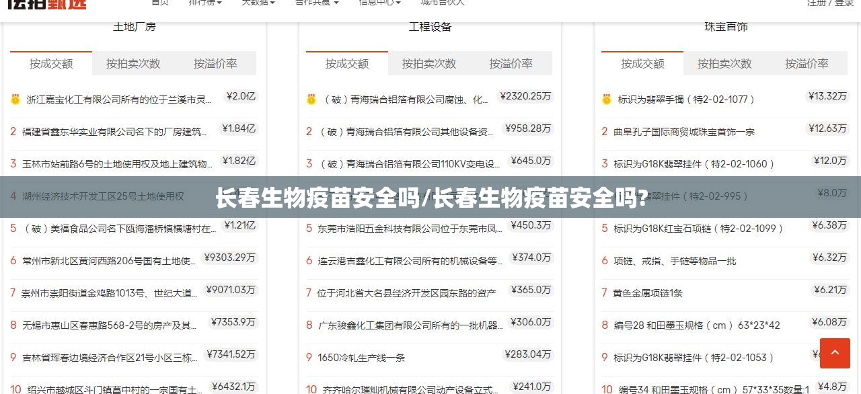Open 连云港吉鑫化工机械设备 listing
The image size is (861, 394).
click(410, 261)
